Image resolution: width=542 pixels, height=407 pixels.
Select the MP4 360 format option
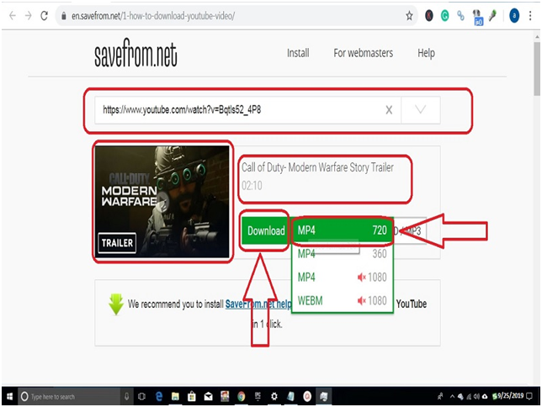(x=343, y=254)
